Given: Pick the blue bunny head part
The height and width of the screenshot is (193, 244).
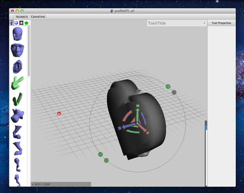Looking at the screenshot, I should coord(17,115).
